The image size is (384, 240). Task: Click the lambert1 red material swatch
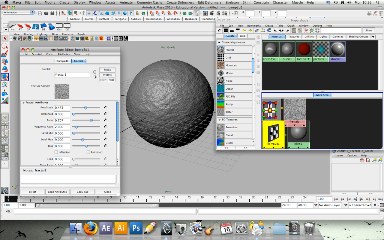point(304,49)
